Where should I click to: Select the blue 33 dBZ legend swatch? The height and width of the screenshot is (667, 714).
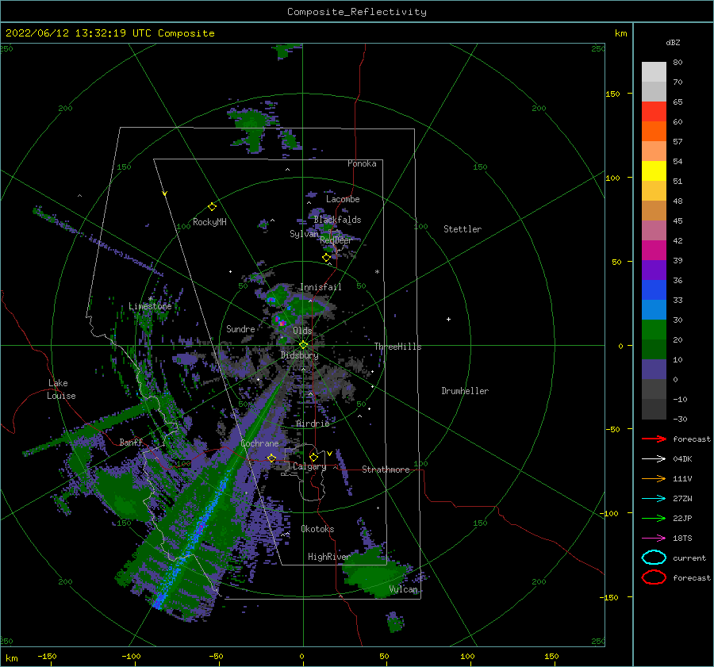pyautogui.click(x=654, y=289)
